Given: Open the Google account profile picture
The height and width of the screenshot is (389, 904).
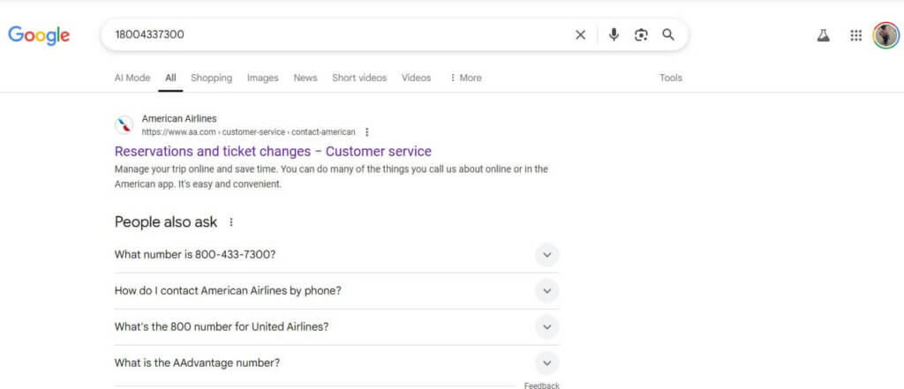Looking at the screenshot, I should point(886,36).
